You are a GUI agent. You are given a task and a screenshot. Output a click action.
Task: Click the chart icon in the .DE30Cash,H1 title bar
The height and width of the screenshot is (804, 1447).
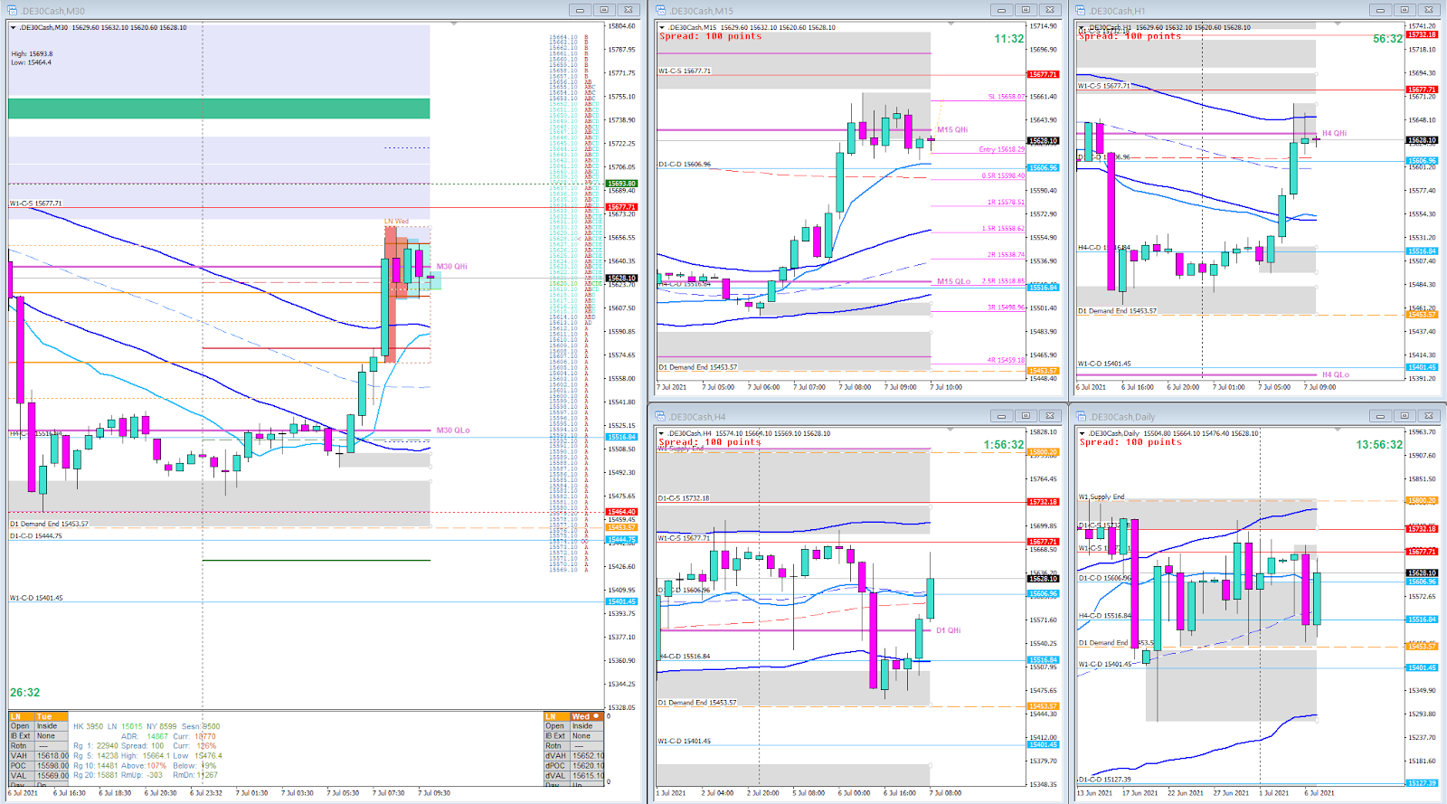pyautogui.click(x=1081, y=10)
